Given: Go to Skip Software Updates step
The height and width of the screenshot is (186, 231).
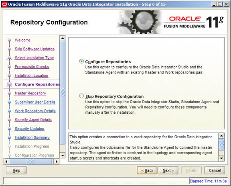Looking at the screenshot, I should point(34,49).
